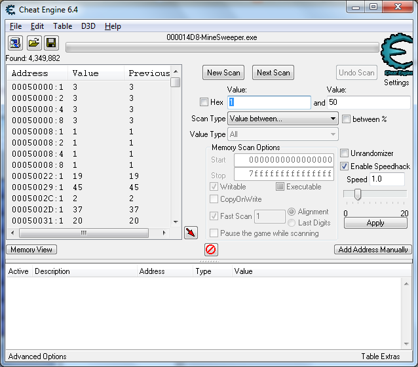Screen dimensions: 418x367
Task: Click the Next Scan button
Action: pos(273,73)
